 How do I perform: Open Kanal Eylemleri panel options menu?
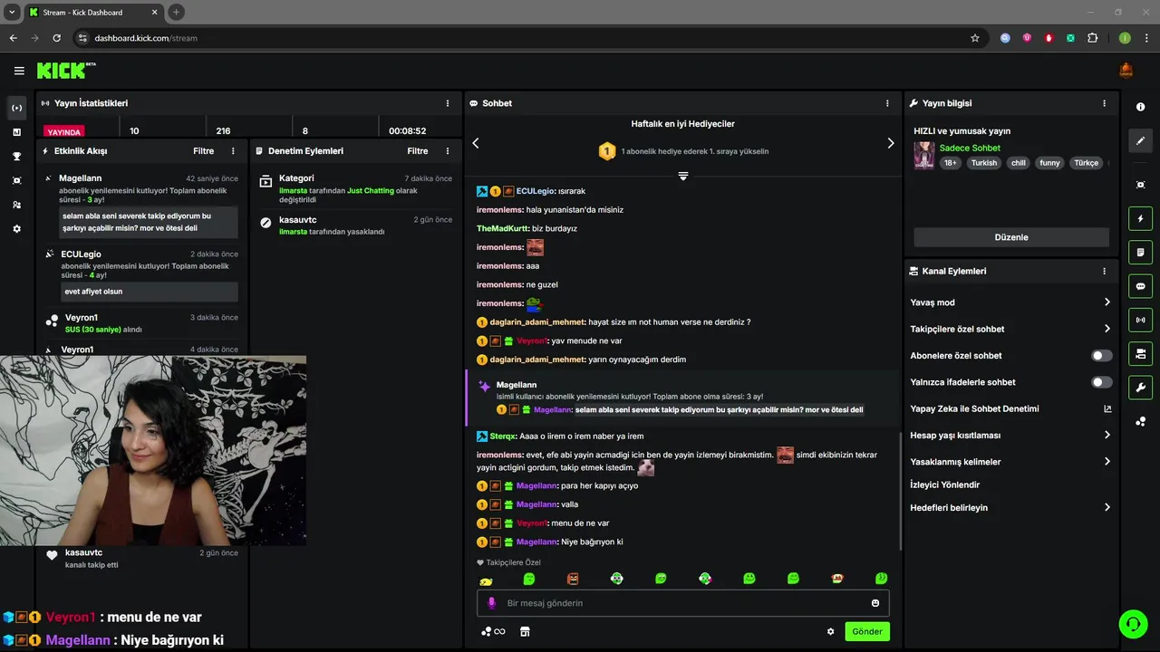tap(1104, 271)
